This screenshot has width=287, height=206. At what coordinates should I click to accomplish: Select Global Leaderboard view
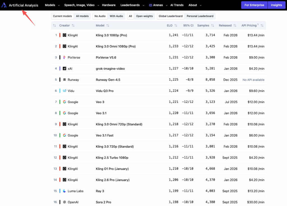[171, 16]
